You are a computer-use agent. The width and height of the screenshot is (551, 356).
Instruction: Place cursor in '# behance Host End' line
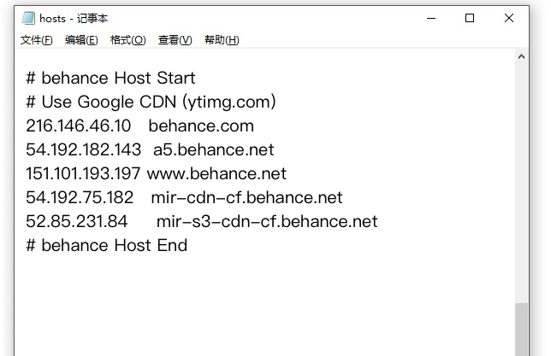pyautogui.click(x=107, y=245)
